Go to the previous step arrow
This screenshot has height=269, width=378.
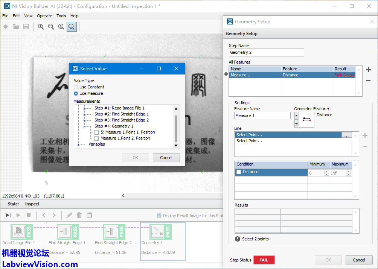tap(44, 215)
